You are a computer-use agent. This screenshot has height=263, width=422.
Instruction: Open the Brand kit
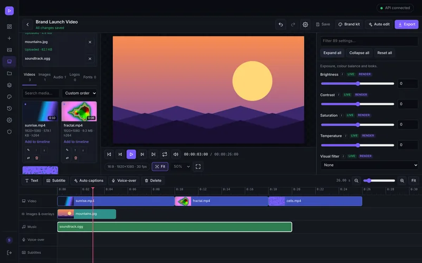(349, 24)
